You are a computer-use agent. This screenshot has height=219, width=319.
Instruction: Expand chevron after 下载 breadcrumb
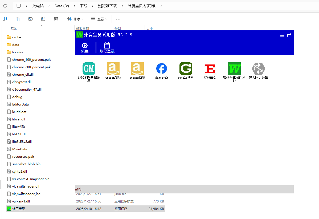[93, 6]
